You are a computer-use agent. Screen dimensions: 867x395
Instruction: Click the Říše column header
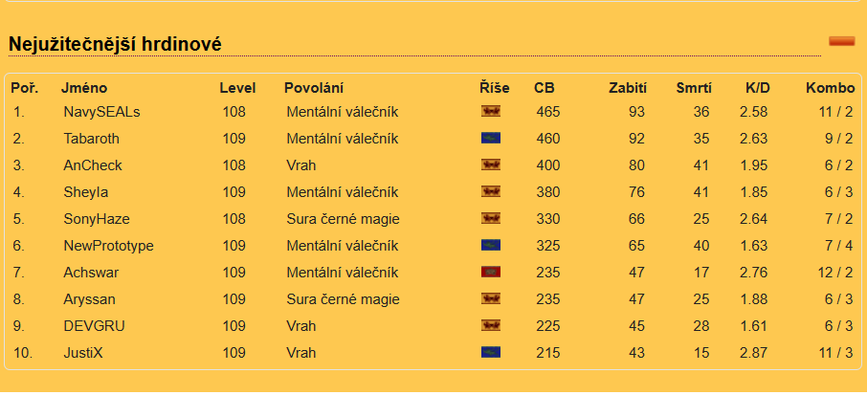[x=494, y=88]
